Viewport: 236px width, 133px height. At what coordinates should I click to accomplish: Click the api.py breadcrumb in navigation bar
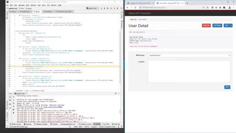29,8
